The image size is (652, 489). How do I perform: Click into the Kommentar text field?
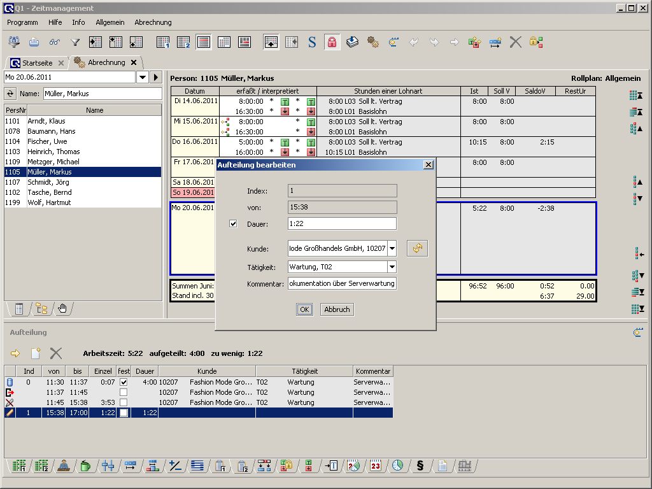[342, 283]
